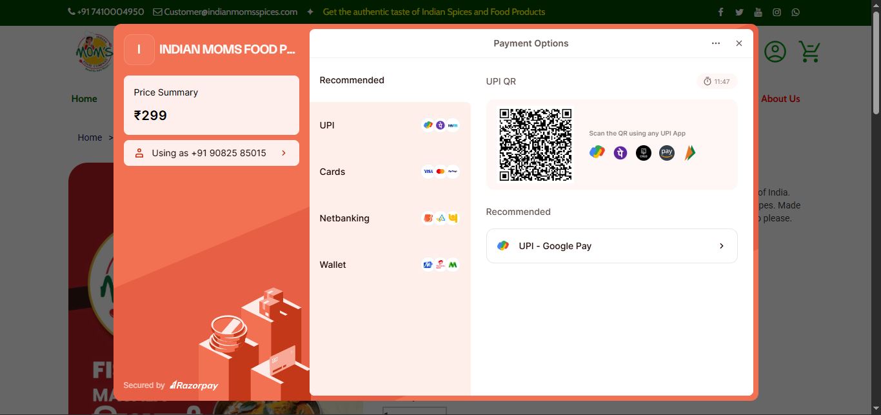Click the About Us menu link
The width and height of the screenshot is (881, 415).
click(780, 99)
